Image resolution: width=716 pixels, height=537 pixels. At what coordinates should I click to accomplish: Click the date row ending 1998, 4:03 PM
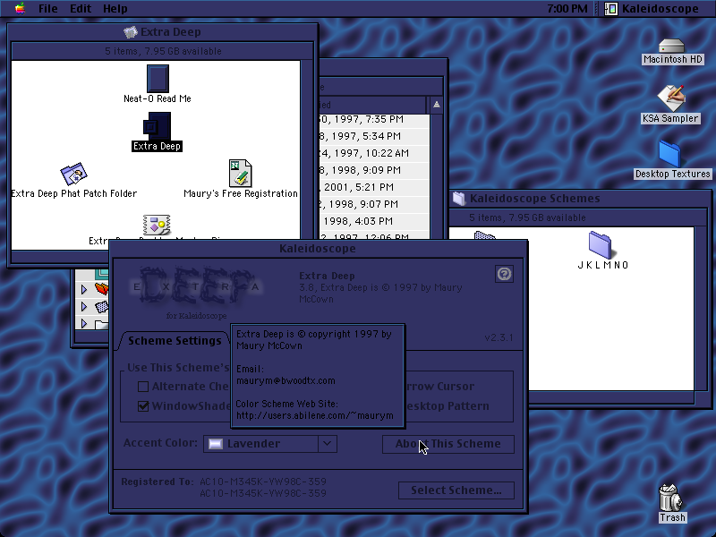(374, 221)
